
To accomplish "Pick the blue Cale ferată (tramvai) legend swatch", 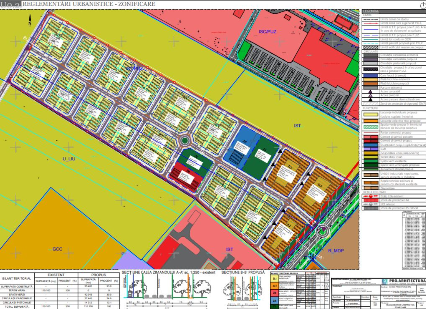I will click(371, 75).
